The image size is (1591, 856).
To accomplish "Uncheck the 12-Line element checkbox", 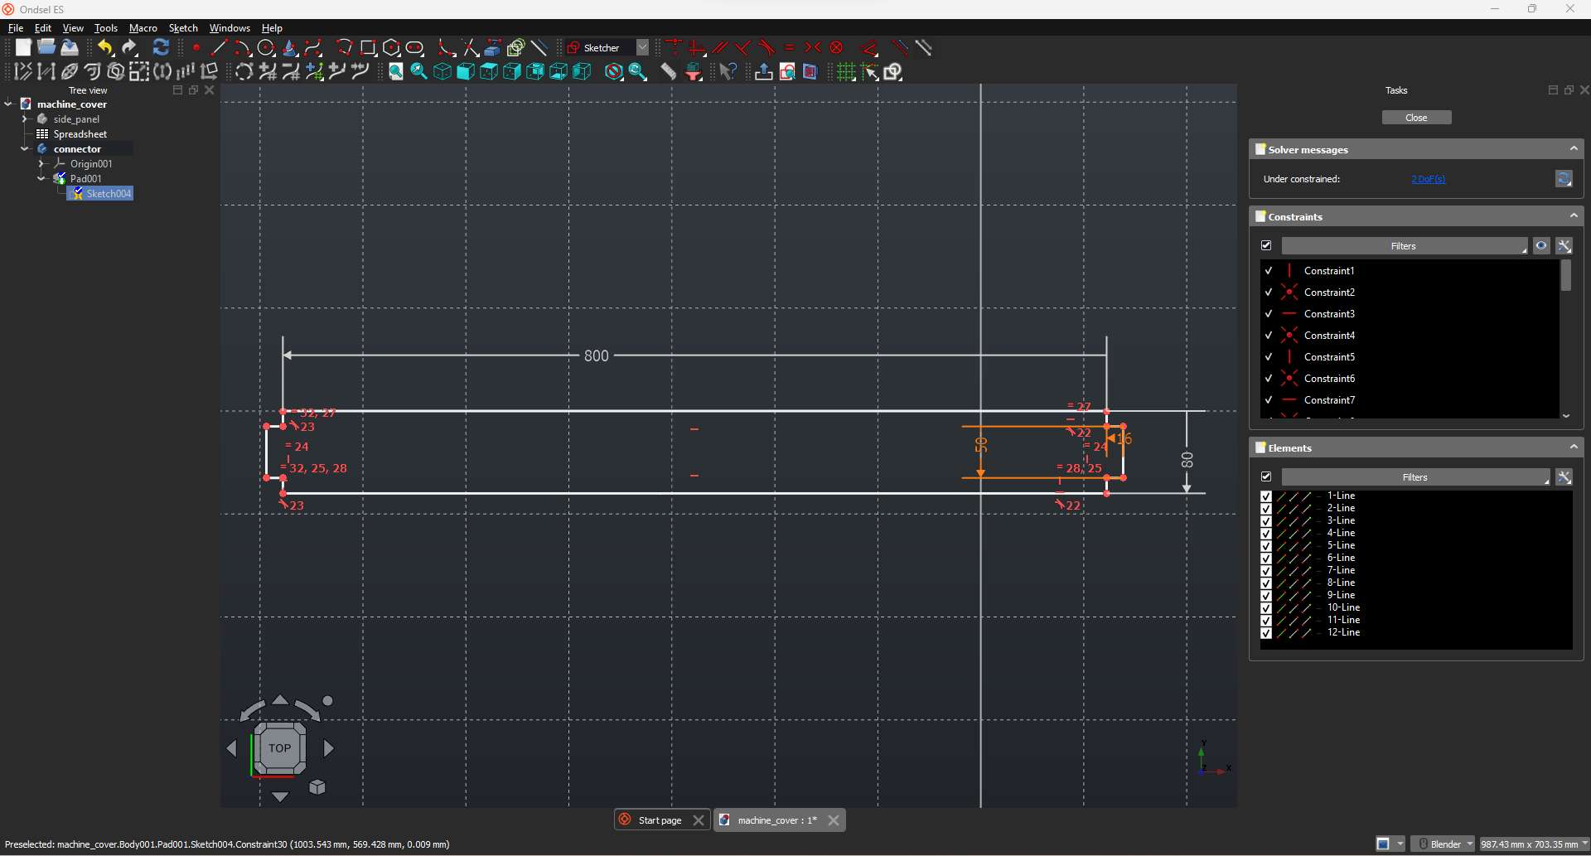I will point(1266,633).
